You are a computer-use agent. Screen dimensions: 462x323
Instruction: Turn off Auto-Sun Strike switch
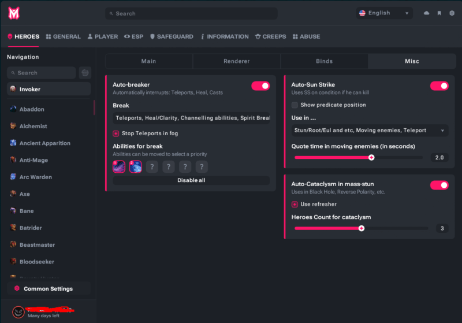439,86
